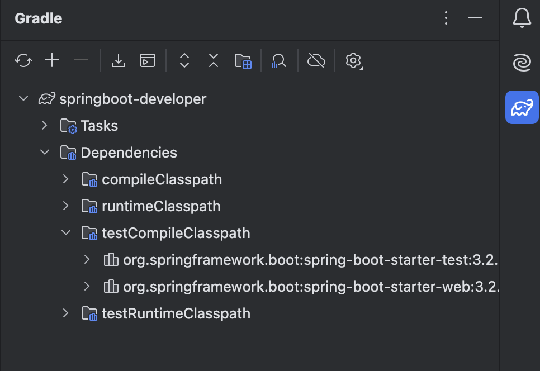Open Gradle panel options menu

tap(446, 18)
